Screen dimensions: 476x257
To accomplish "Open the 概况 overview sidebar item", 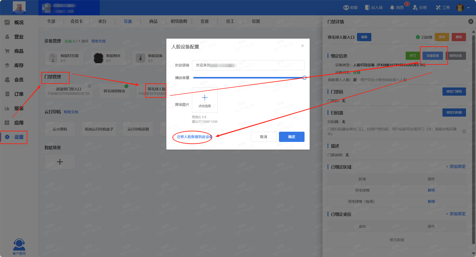I will (14, 23).
